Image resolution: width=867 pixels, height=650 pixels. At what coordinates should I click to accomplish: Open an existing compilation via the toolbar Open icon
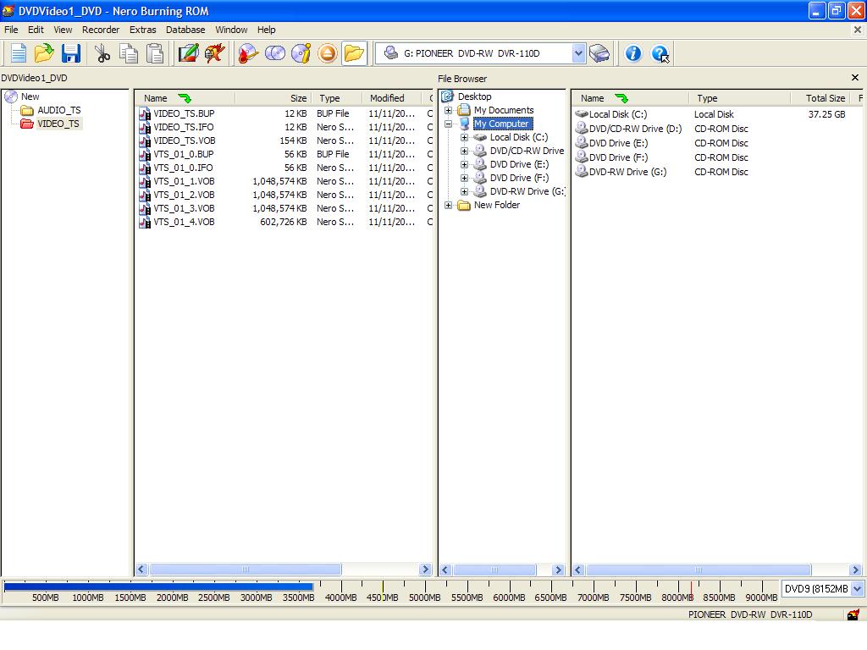click(44, 53)
